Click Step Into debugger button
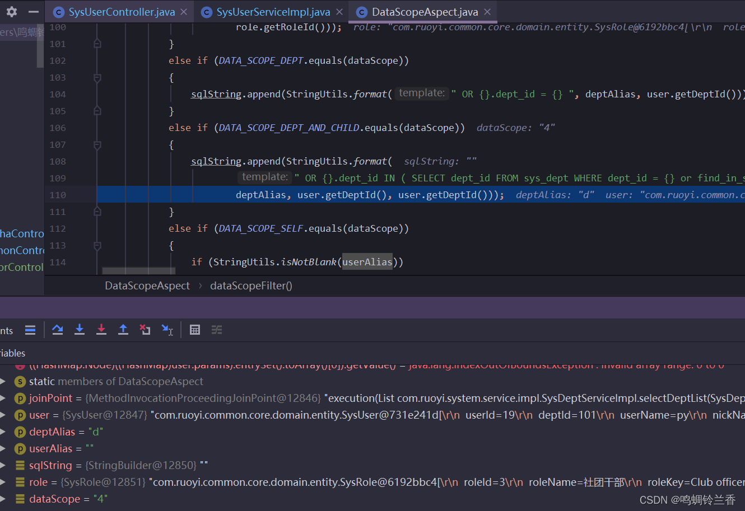Viewport: 745px width, 511px height. click(80, 330)
